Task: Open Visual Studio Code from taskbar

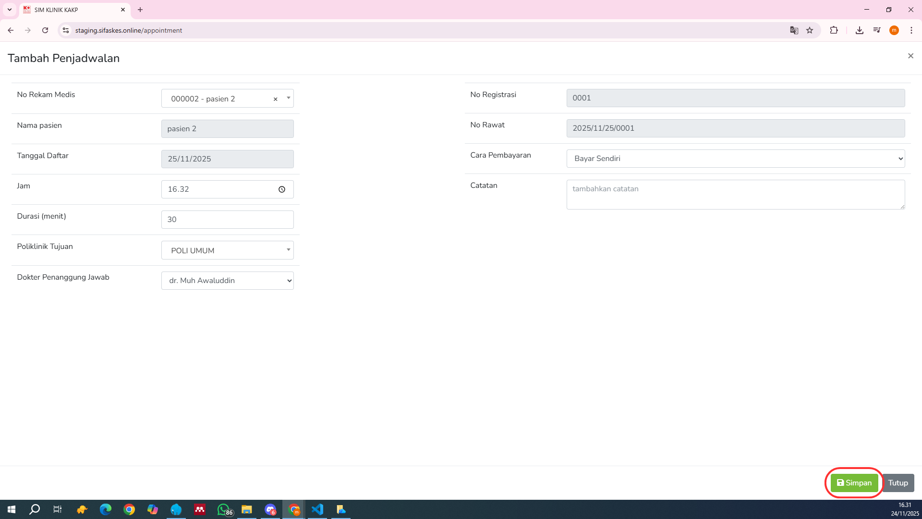Action: pyautogui.click(x=317, y=509)
